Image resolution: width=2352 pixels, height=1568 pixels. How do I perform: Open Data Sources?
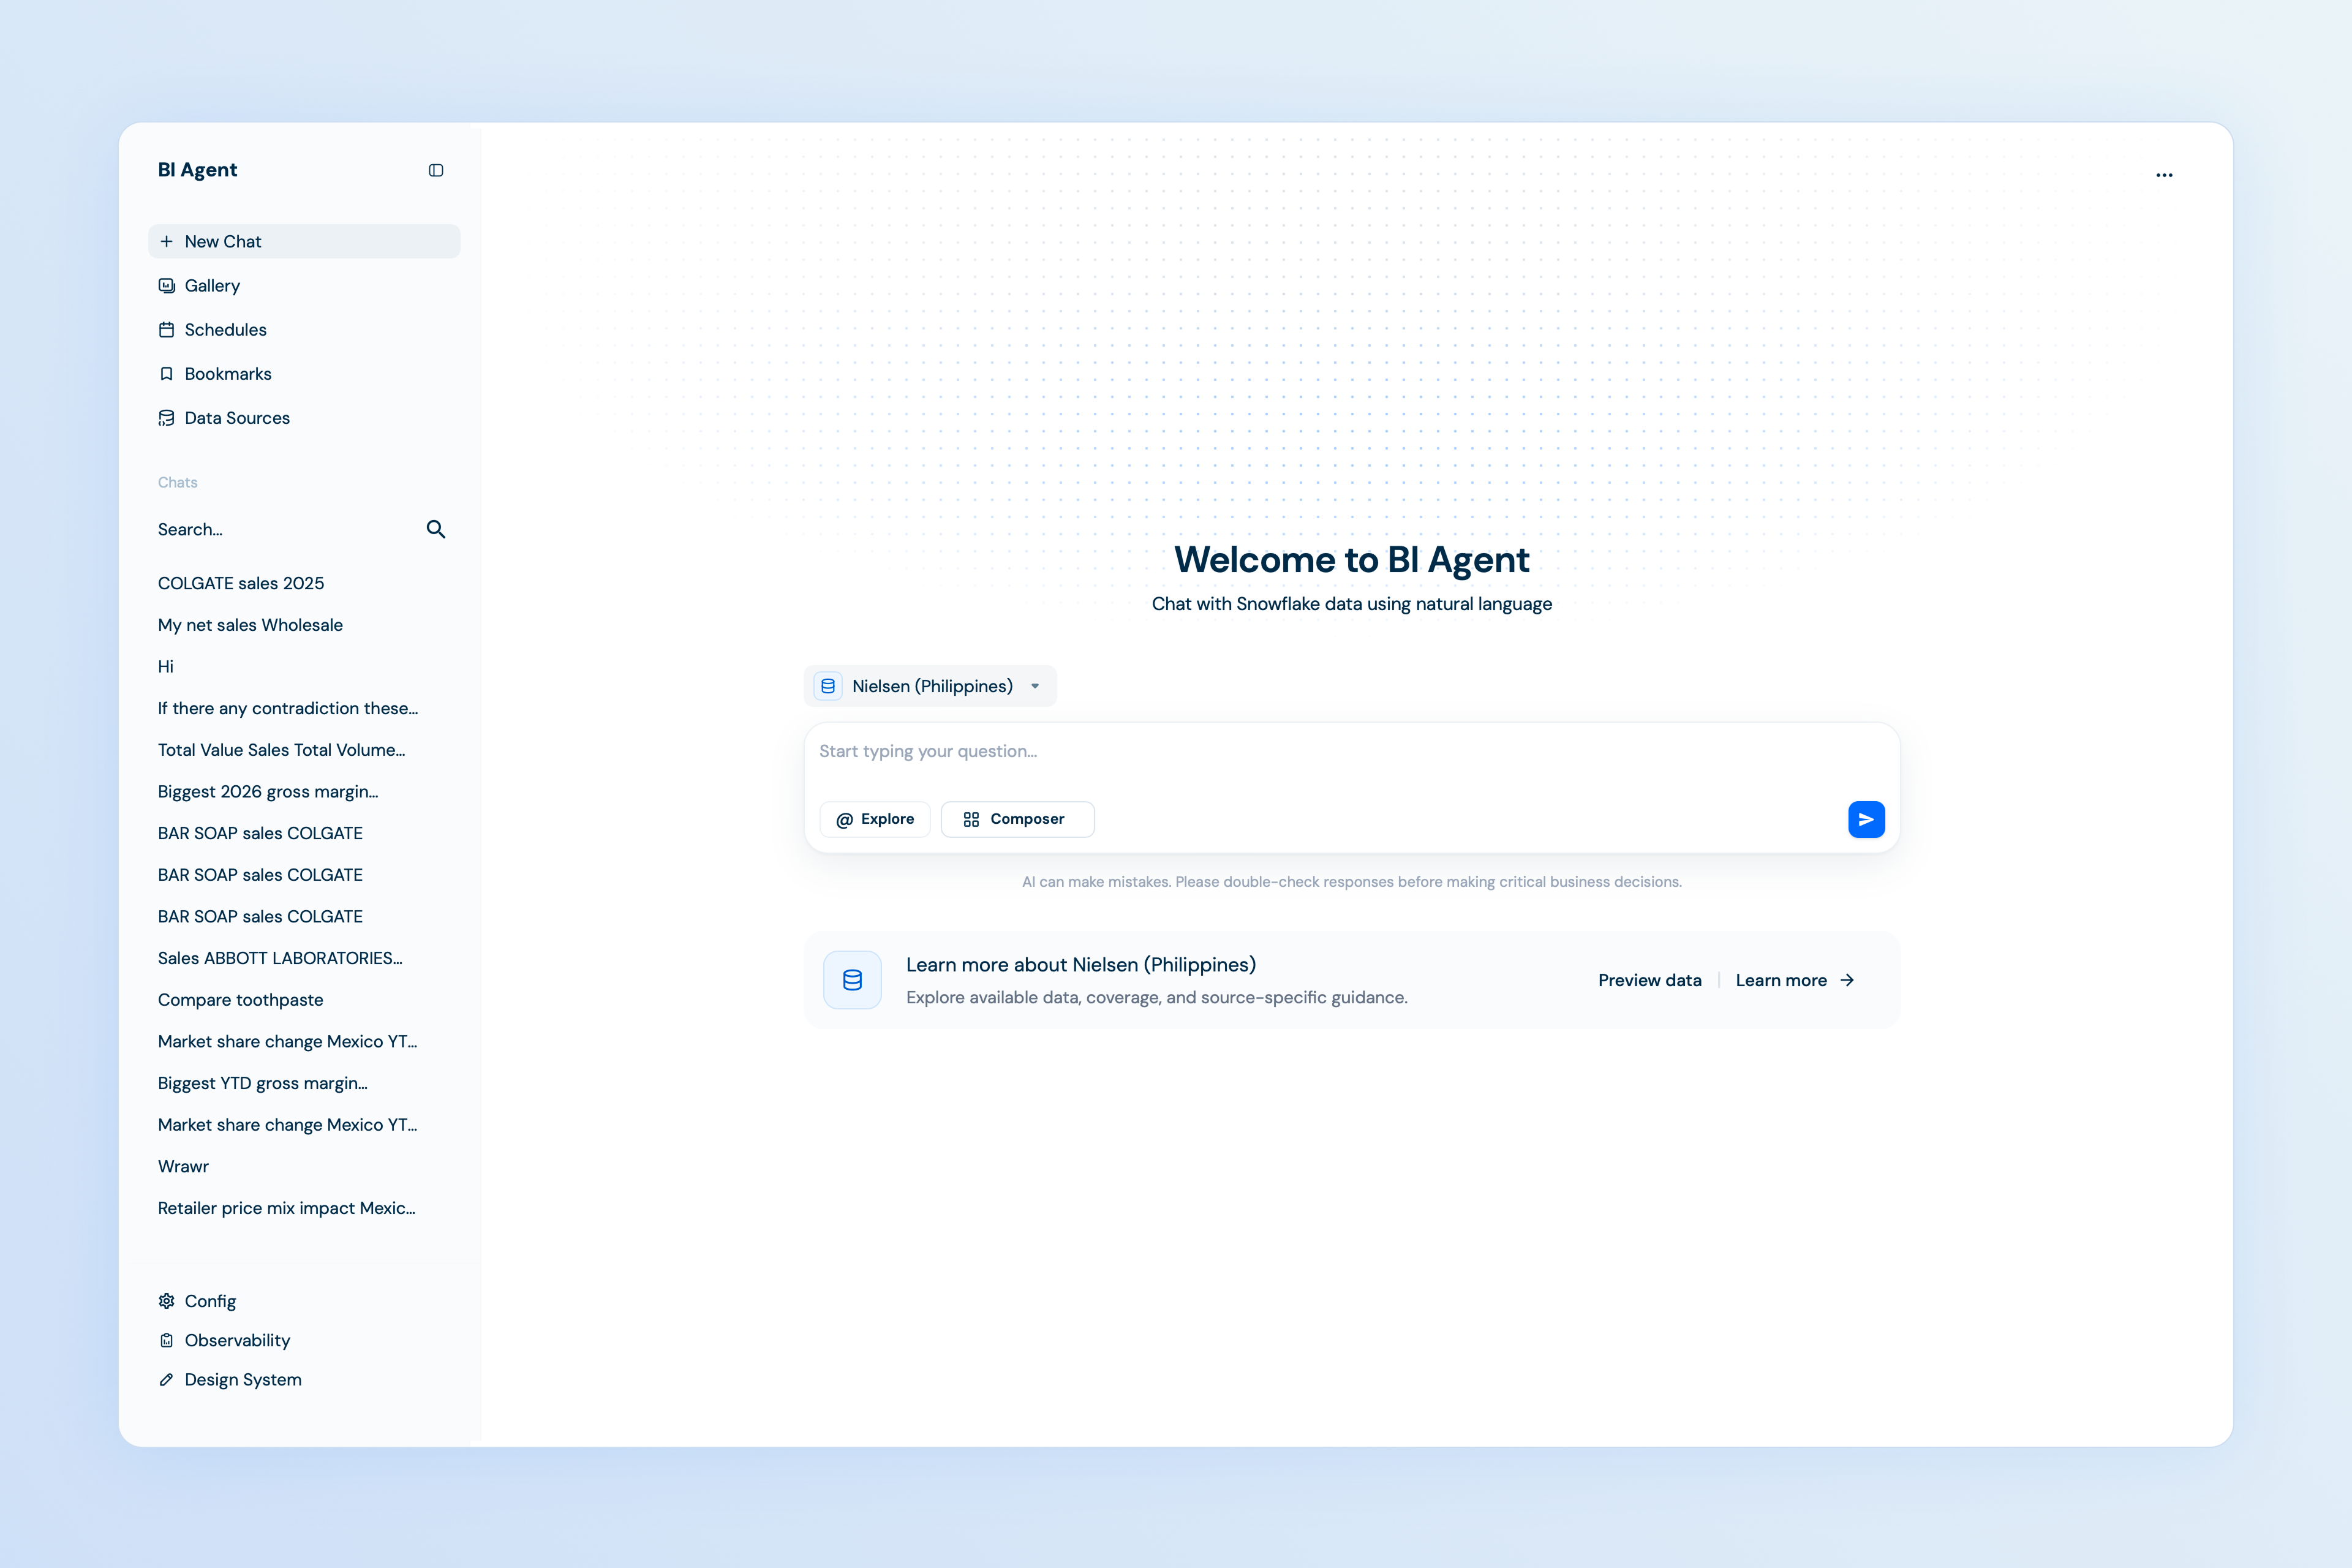[304, 418]
